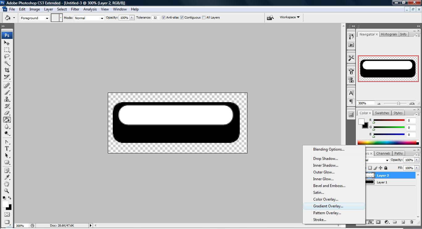Screen dimensions: 422x229
Task: Select the Horizontal Type tool
Action: [7, 148]
